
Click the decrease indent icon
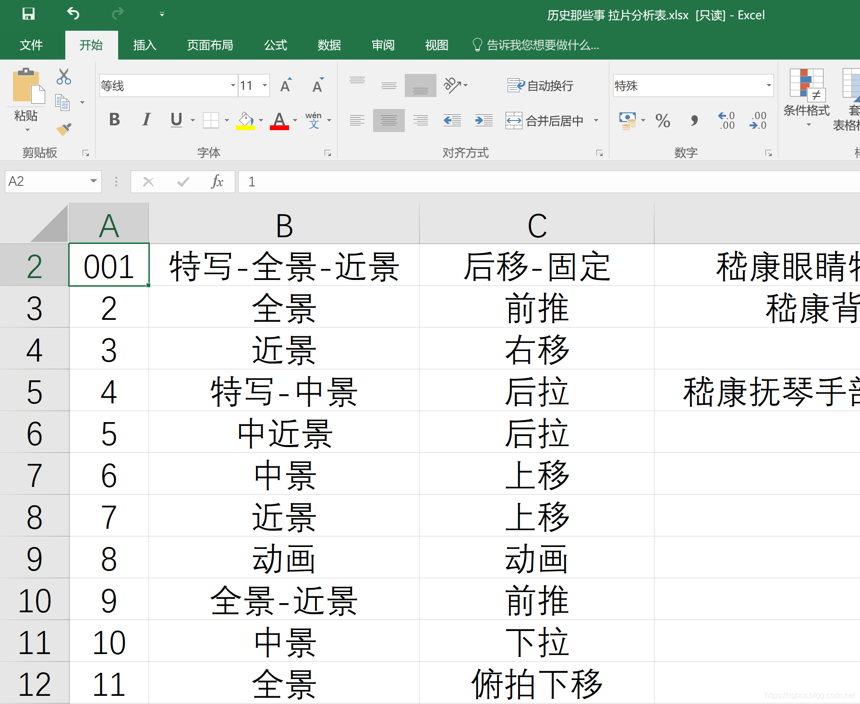452,120
